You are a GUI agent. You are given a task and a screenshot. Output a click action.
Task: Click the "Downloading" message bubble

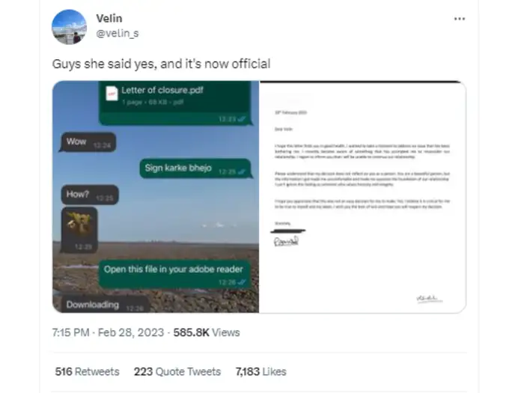coord(104,304)
